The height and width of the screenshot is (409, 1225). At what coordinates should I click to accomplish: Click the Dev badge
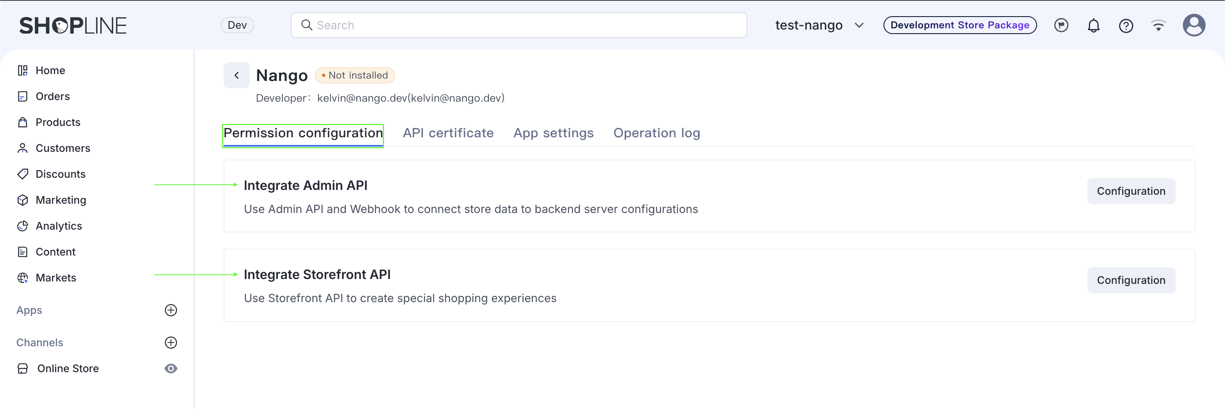pos(237,25)
